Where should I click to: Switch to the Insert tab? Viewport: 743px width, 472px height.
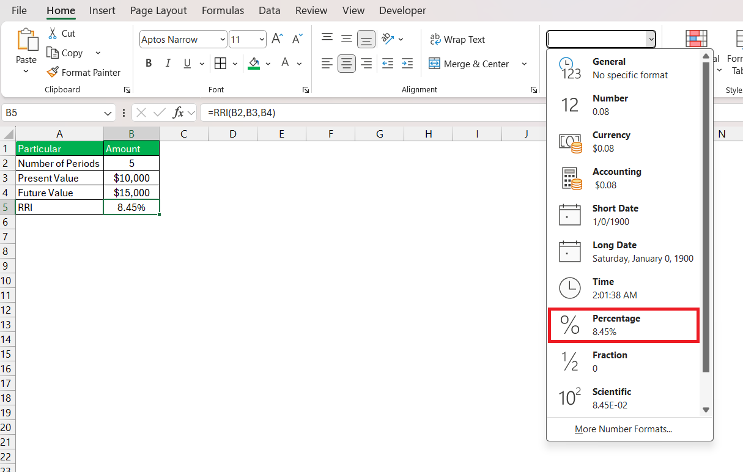[102, 10]
